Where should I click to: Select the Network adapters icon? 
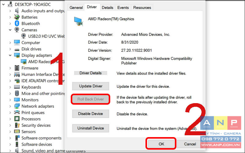point(17,106)
